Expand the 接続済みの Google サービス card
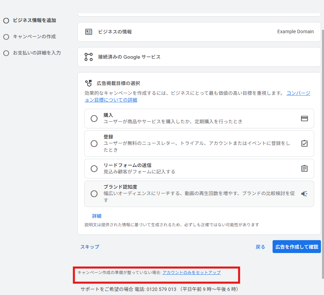 click(x=199, y=57)
